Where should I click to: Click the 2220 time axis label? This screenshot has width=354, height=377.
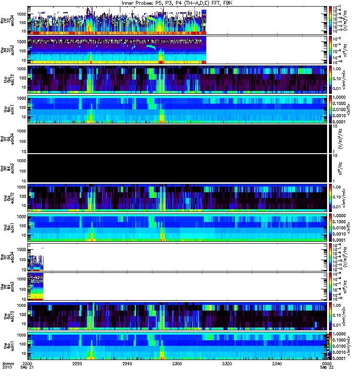[77, 363]
